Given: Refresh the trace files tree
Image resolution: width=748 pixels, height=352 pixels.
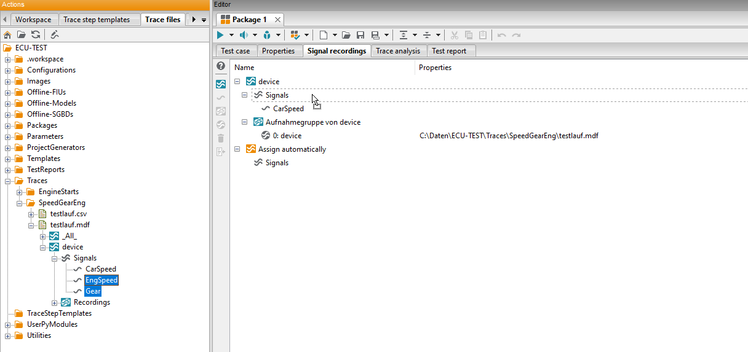Looking at the screenshot, I should tap(36, 34).
